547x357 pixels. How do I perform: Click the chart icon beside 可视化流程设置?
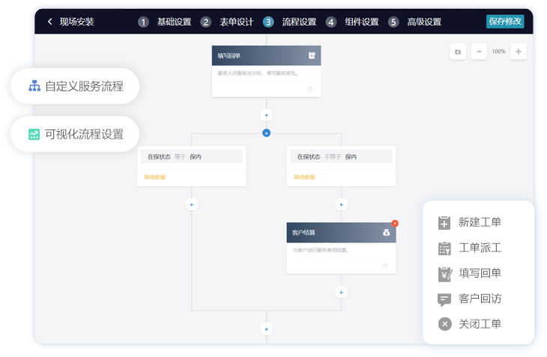click(x=34, y=134)
